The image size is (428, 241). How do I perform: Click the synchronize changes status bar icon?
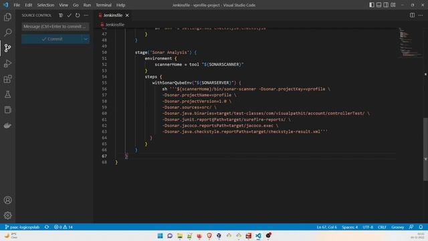(x=47, y=227)
